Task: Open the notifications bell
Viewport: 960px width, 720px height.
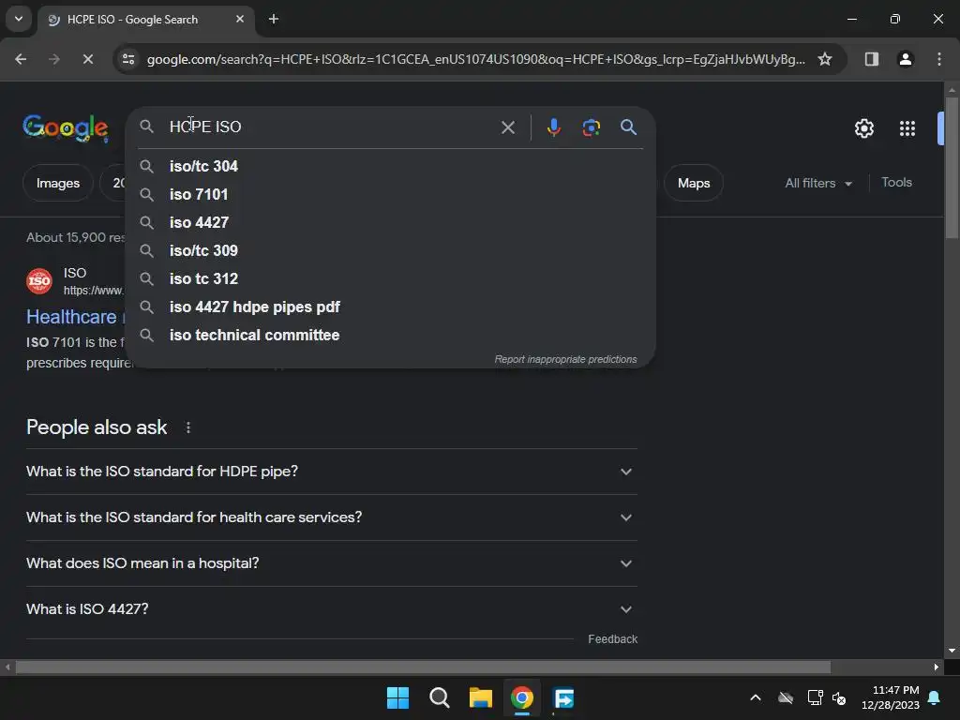Action: (935, 697)
